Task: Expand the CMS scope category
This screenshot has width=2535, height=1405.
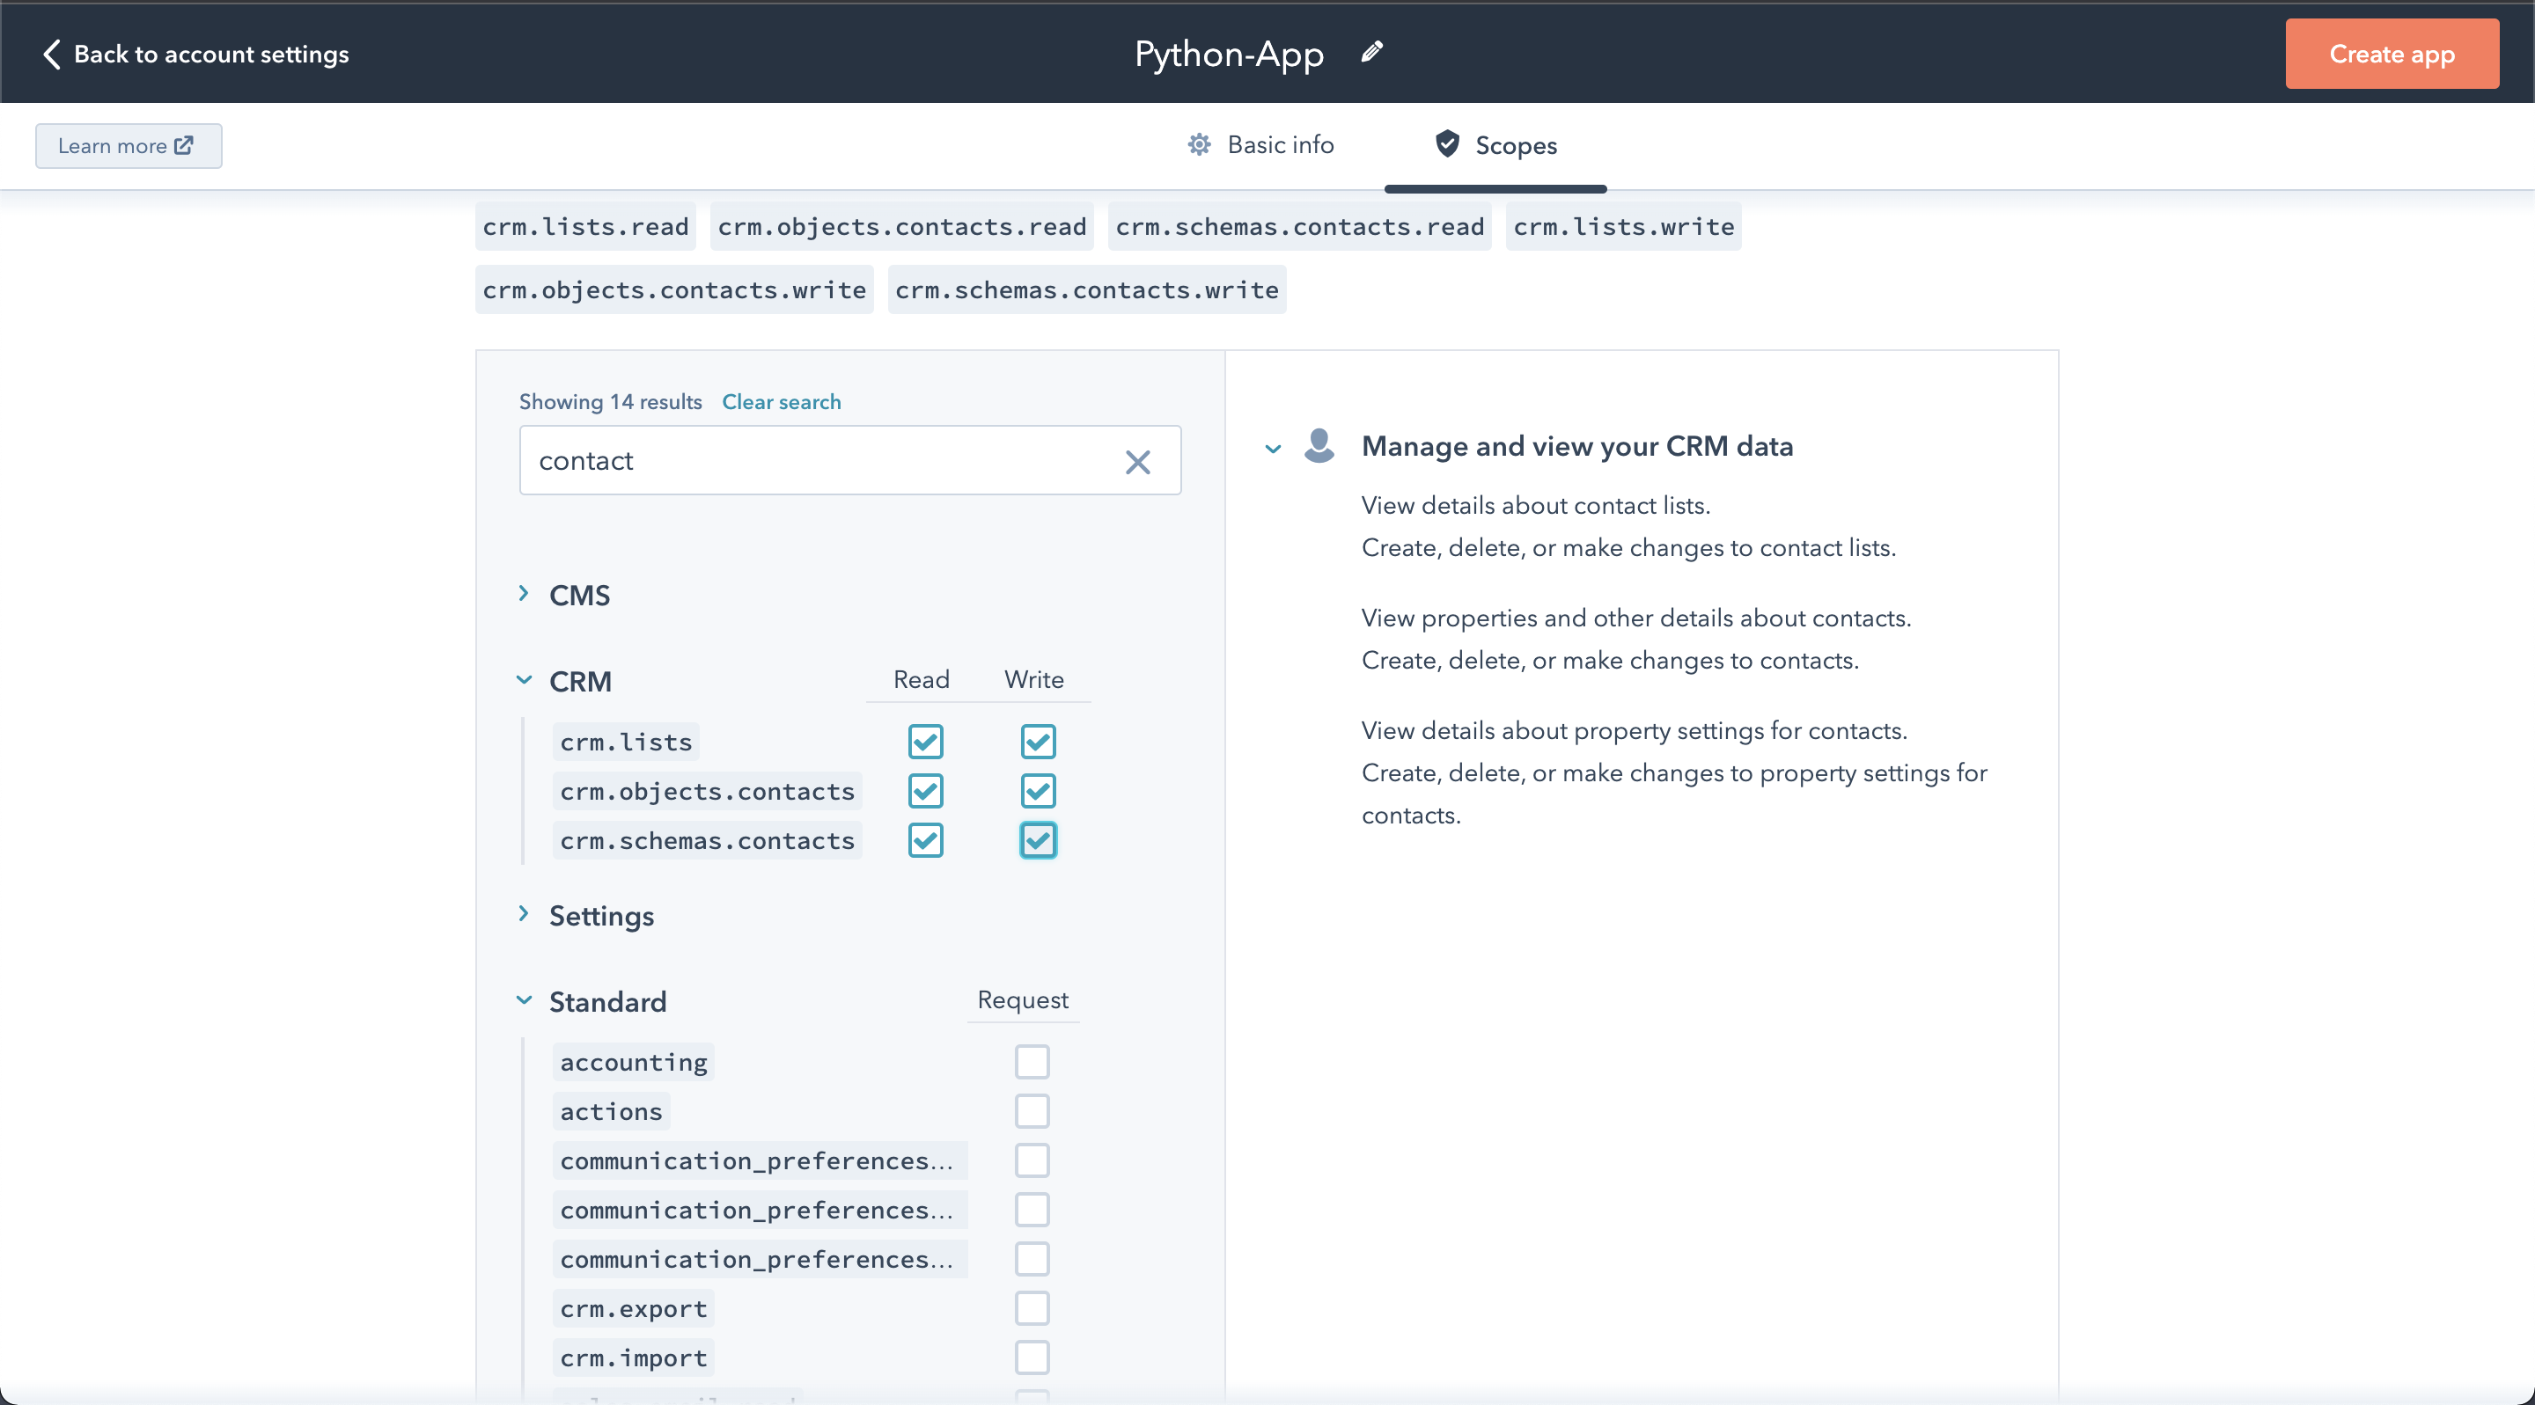Action: pos(524,594)
